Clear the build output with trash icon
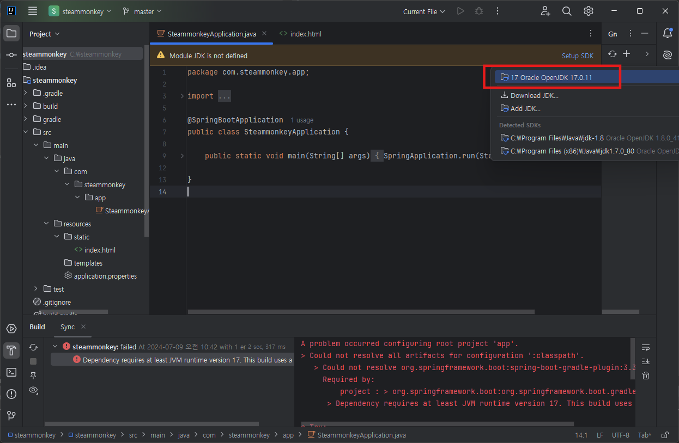679x443 pixels. coord(646,376)
